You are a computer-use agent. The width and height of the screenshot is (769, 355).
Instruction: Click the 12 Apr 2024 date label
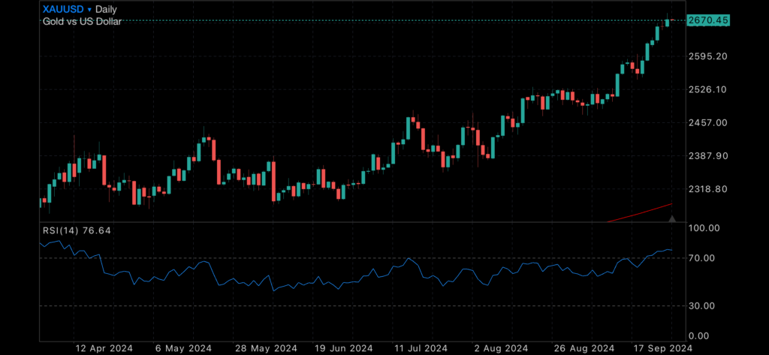pyautogui.click(x=104, y=348)
